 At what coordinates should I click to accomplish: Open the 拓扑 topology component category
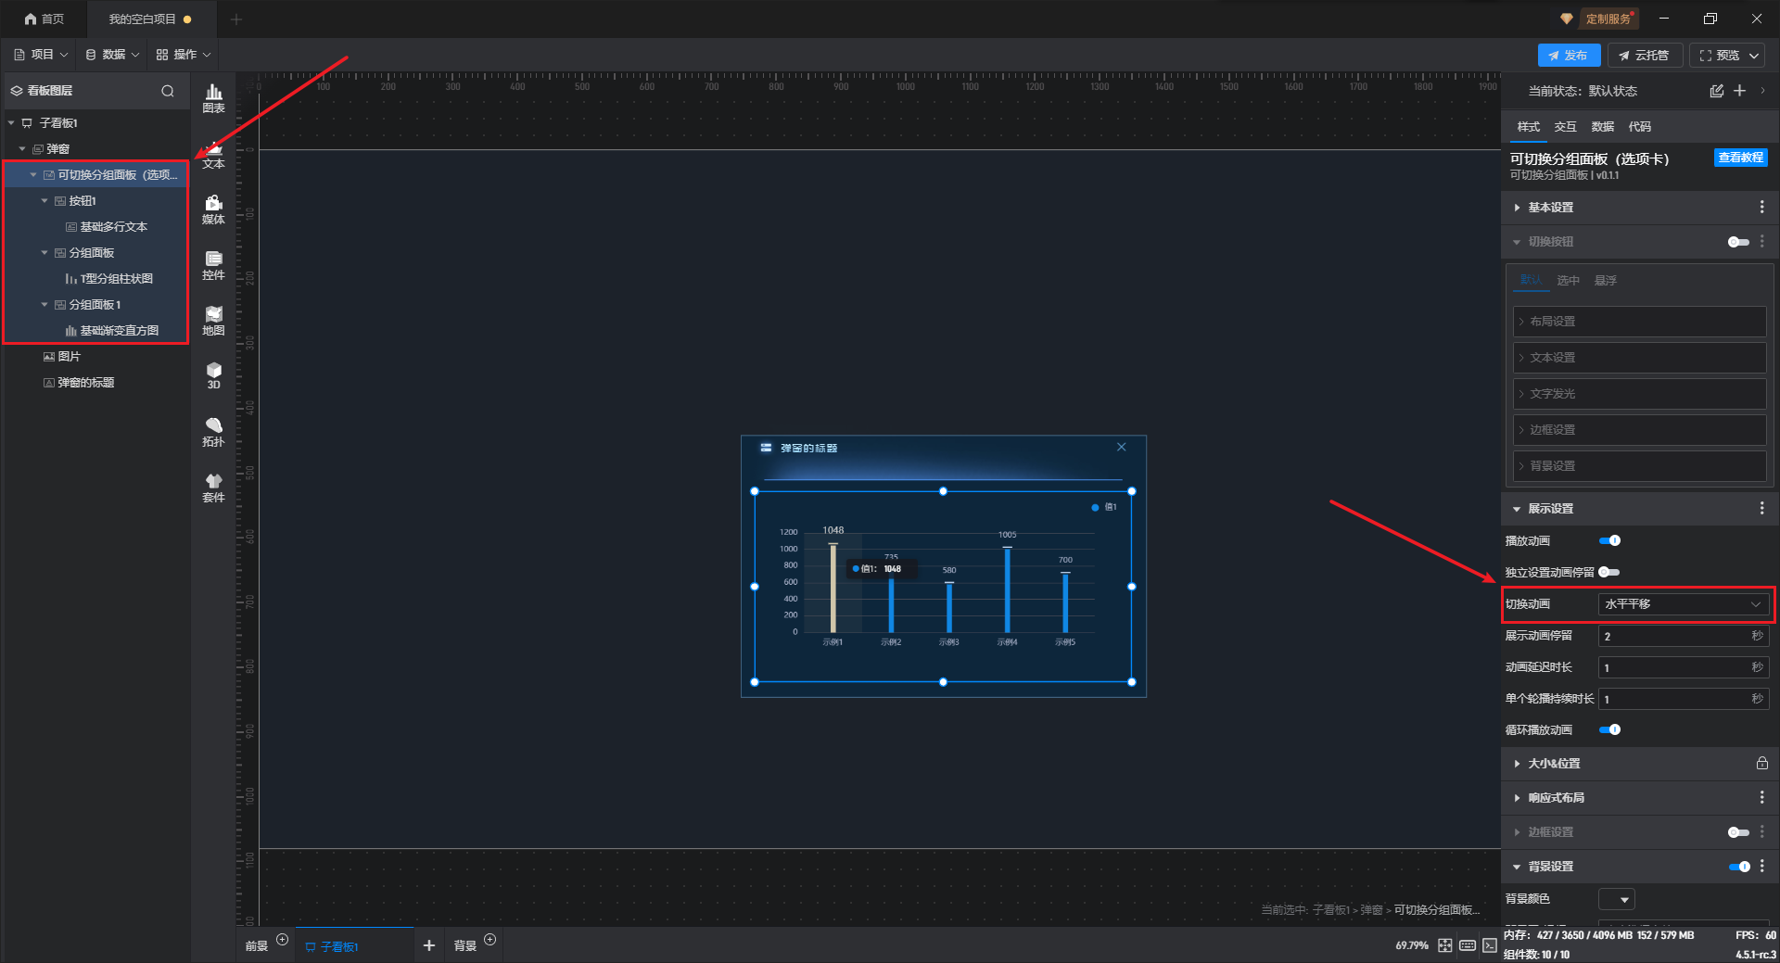[213, 433]
